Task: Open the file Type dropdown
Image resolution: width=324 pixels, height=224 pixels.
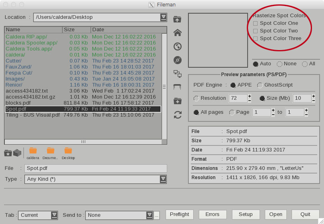Action: tap(163, 179)
